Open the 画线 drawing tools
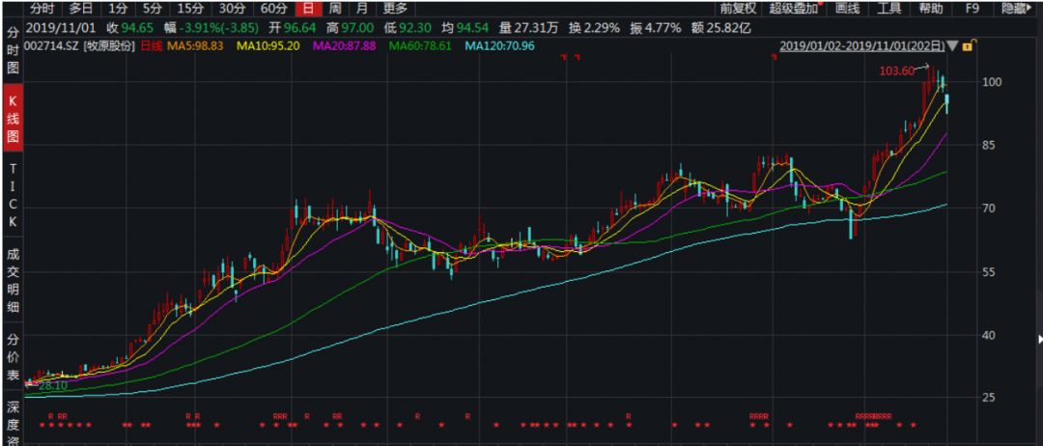The height and width of the screenshot is (446, 1043). coord(848,9)
